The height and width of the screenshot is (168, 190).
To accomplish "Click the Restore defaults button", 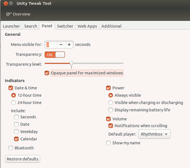I will click(x=22, y=159).
